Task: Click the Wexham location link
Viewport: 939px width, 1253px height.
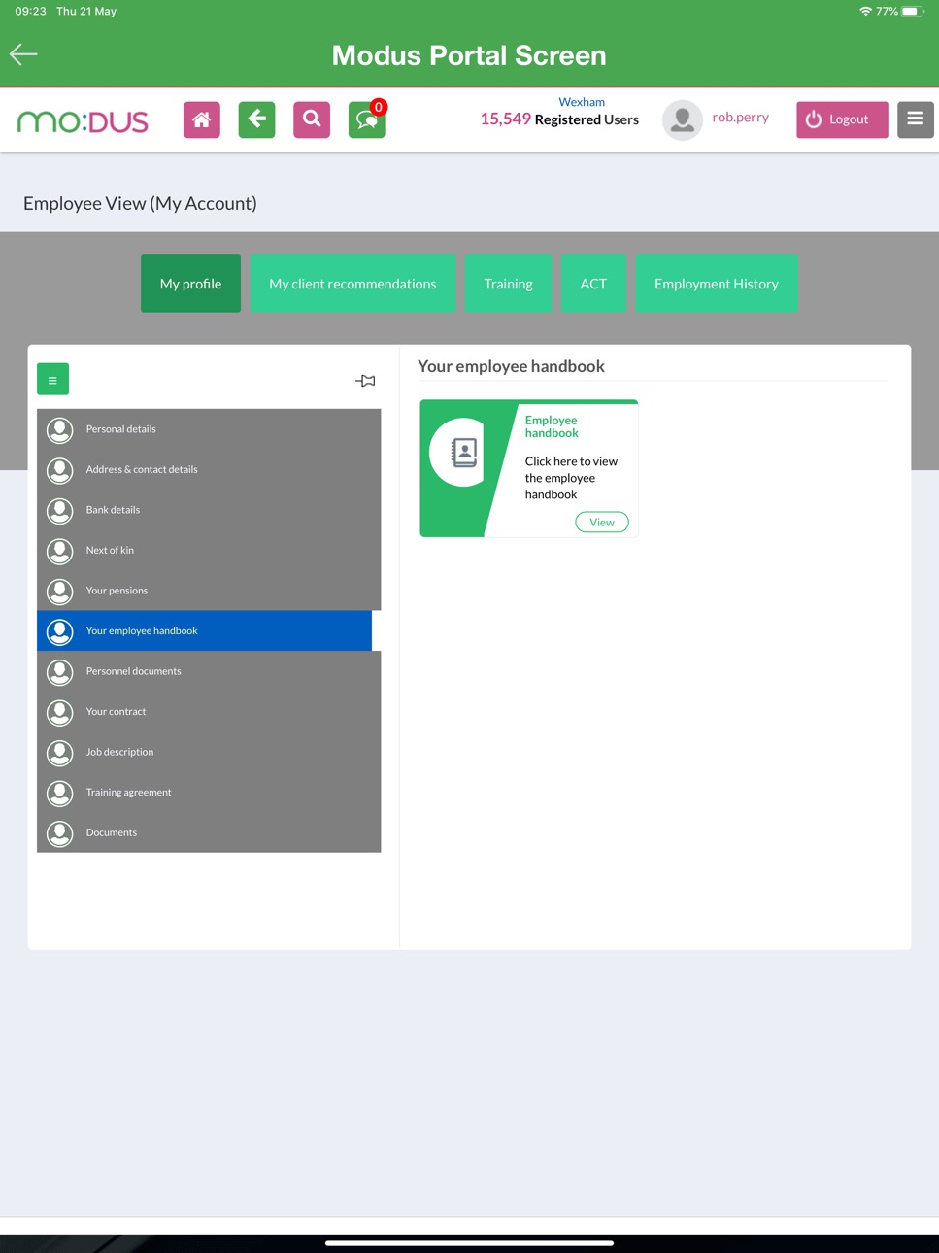Action: click(x=582, y=102)
